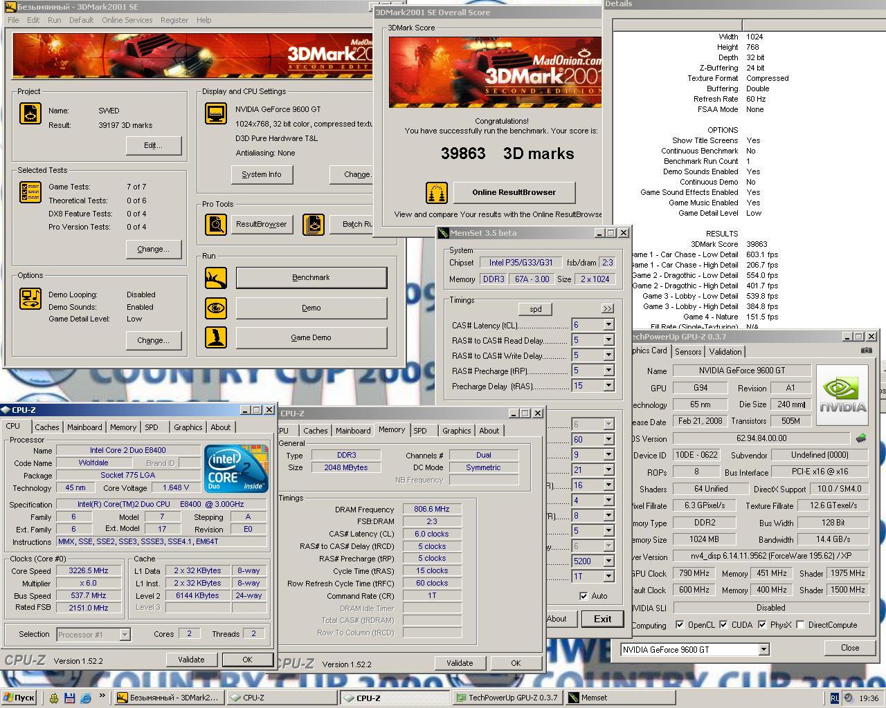Toggle the Auto checkbox in MemSet
The image size is (886, 708).
pyautogui.click(x=583, y=595)
